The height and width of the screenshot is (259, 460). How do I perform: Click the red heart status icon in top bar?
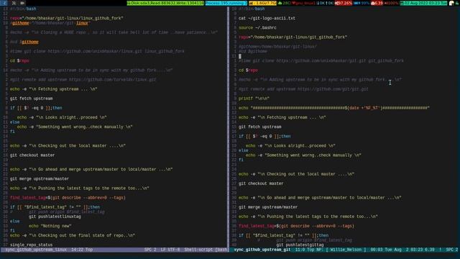click(294, 3)
